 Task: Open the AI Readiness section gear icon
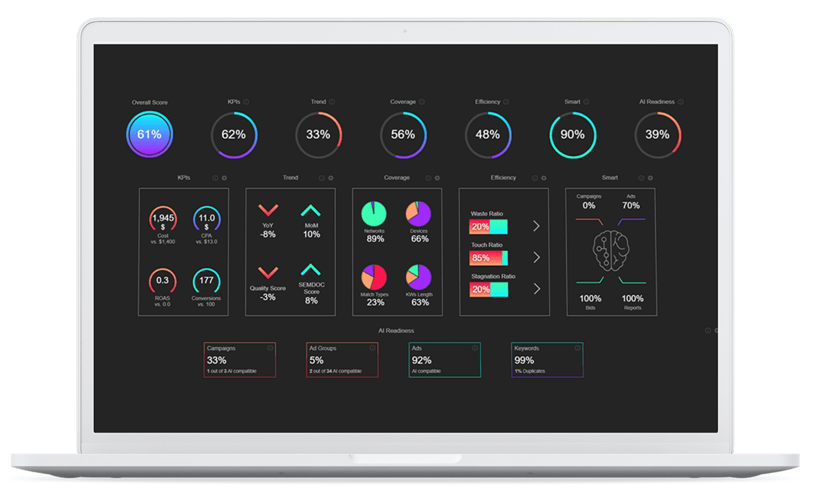(x=716, y=331)
